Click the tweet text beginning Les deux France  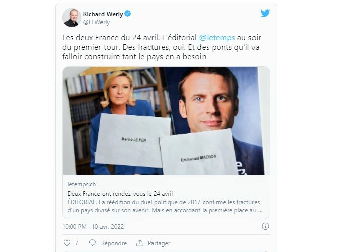pyautogui.click(x=162, y=47)
